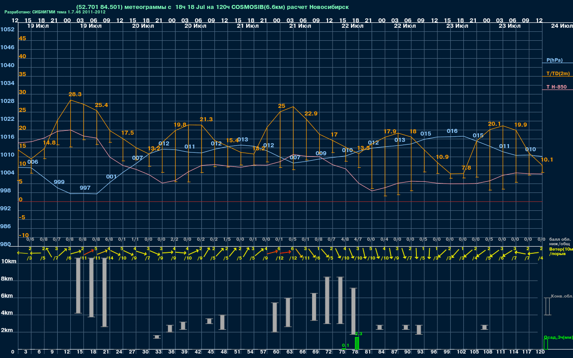
Task: Click the 28.3 temperature peak label
Action: 75,94
